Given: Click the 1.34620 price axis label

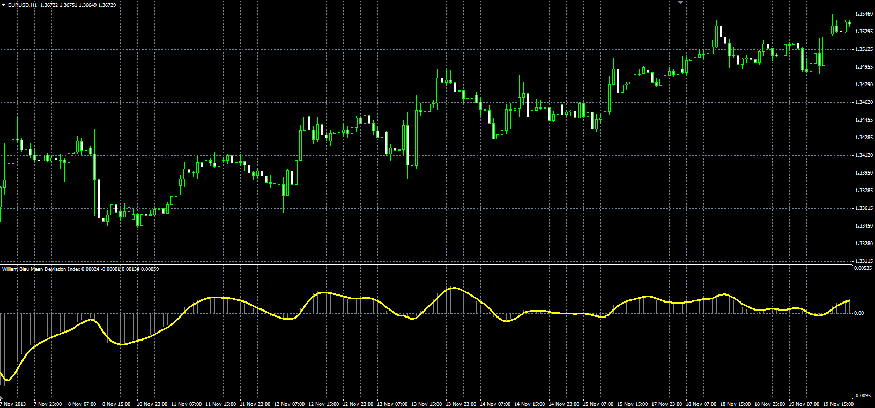Looking at the screenshot, I should (863, 102).
